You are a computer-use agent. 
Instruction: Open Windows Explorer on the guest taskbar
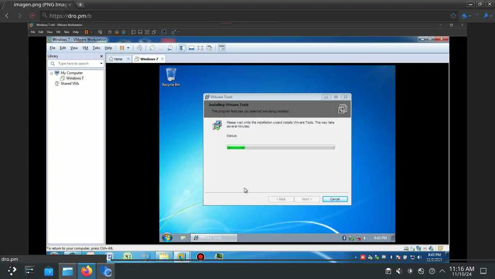tap(183, 238)
